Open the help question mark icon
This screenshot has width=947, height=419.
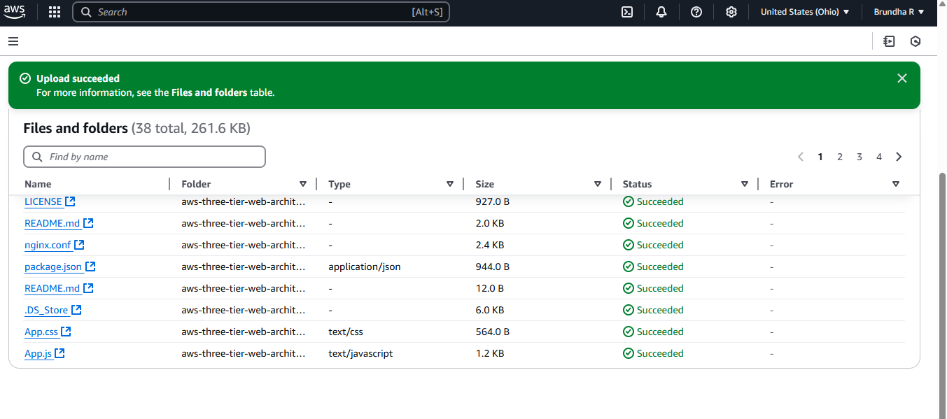[696, 12]
